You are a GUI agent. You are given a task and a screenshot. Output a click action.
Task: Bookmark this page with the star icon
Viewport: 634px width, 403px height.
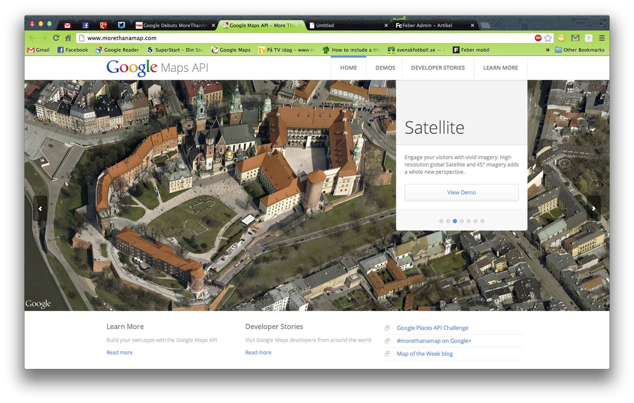pyautogui.click(x=548, y=38)
